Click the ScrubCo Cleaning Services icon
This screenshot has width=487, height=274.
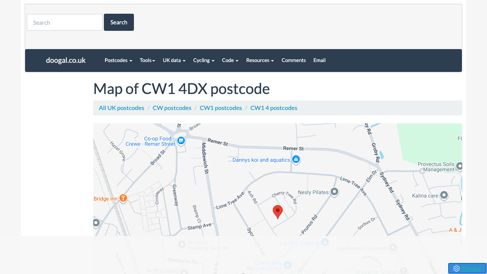tap(182, 245)
